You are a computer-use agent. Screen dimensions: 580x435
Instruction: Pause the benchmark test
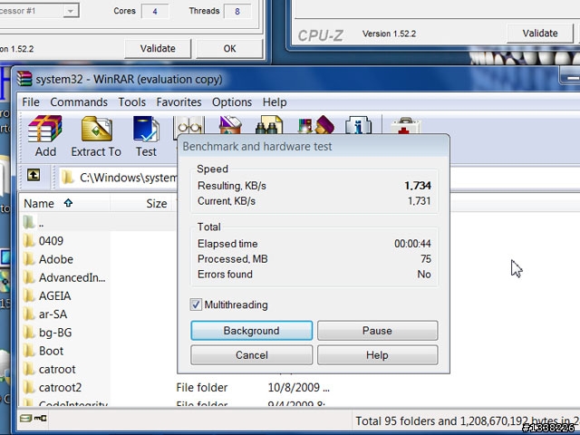click(x=377, y=330)
